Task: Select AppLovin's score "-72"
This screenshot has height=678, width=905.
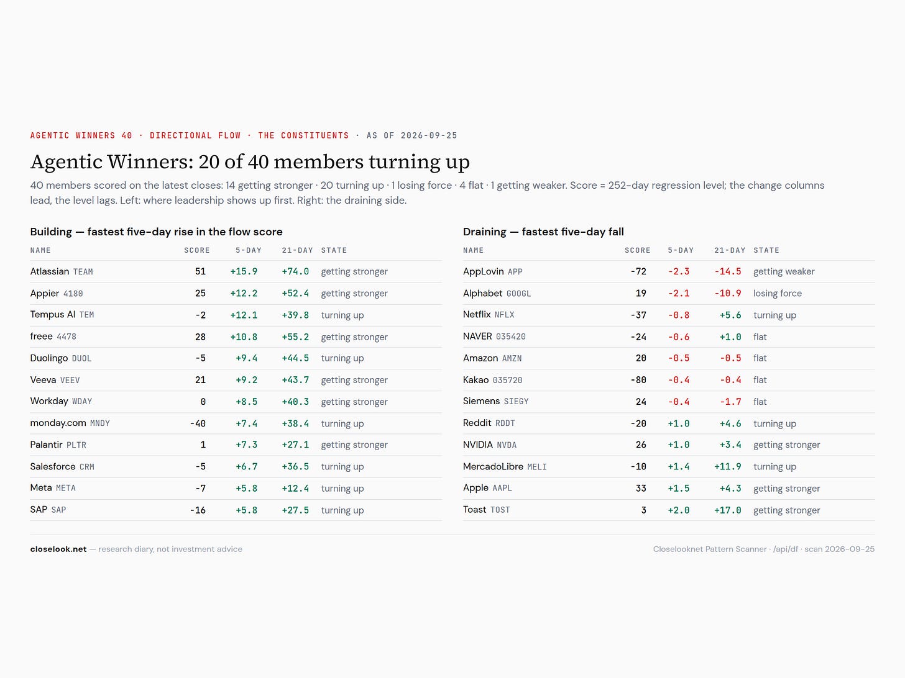Action: click(638, 271)
